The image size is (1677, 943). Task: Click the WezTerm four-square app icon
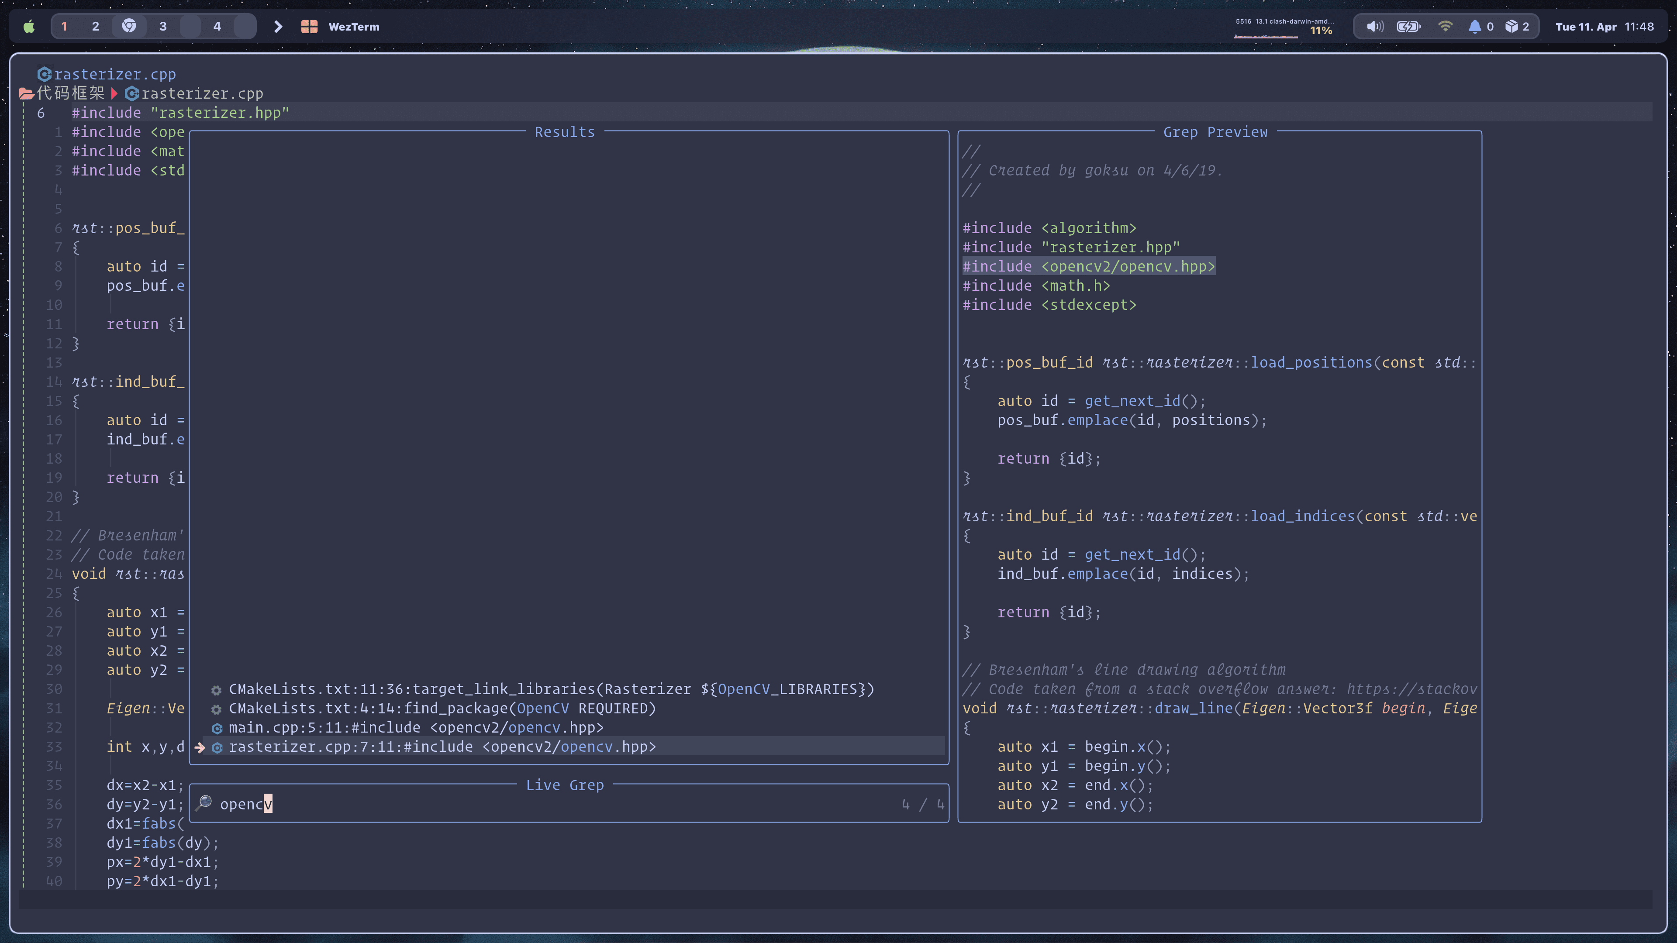point(309,27)
